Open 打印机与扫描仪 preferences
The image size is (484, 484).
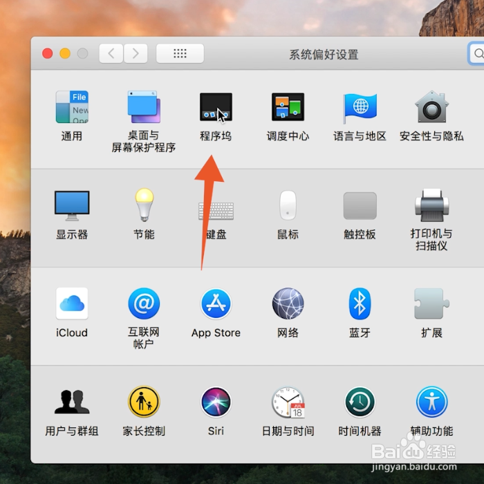(431, 205)
